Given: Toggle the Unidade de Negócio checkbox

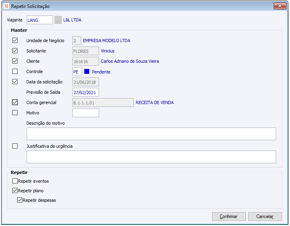Looking at the screenshot, I should 15,41.
